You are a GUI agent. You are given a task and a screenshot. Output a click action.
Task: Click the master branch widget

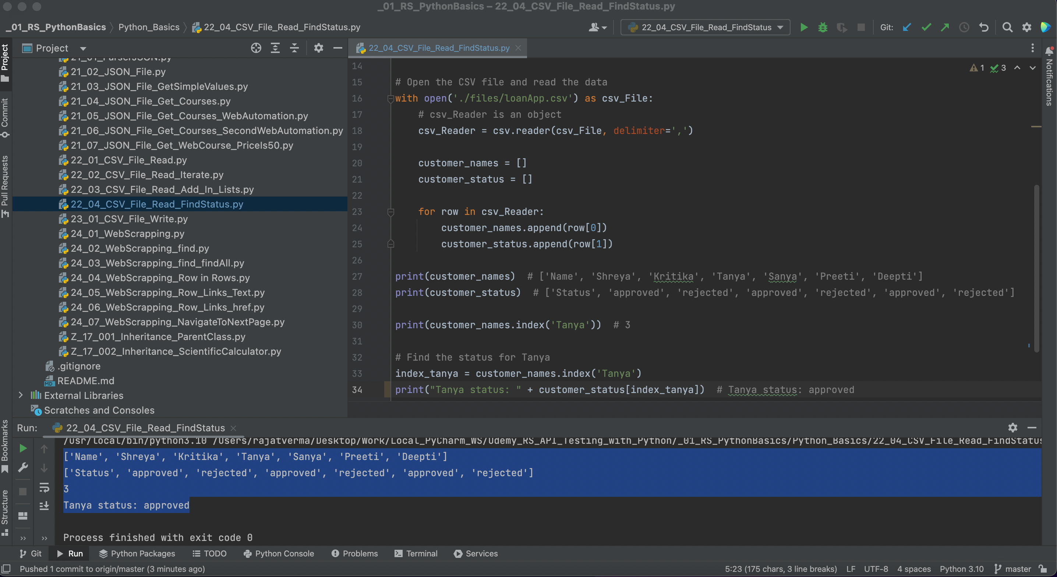[x=1013, y=569]
